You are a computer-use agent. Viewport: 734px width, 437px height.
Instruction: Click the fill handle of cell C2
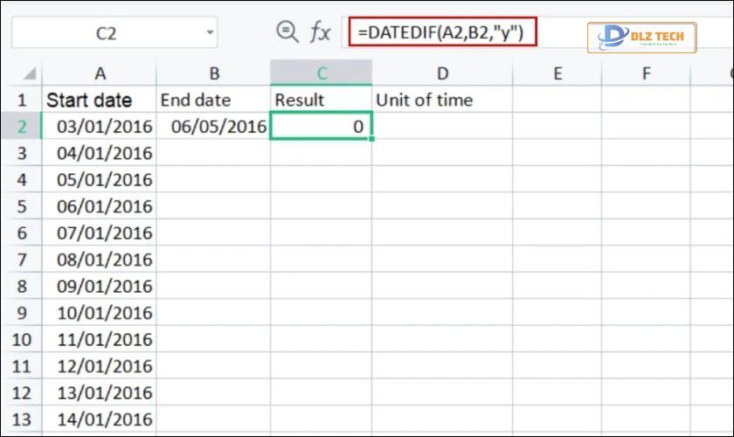(371, 139)
